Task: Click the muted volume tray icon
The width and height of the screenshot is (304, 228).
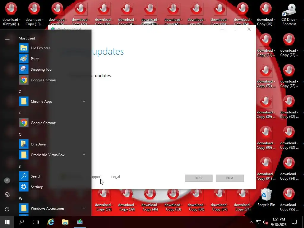Action: point(265,222)
